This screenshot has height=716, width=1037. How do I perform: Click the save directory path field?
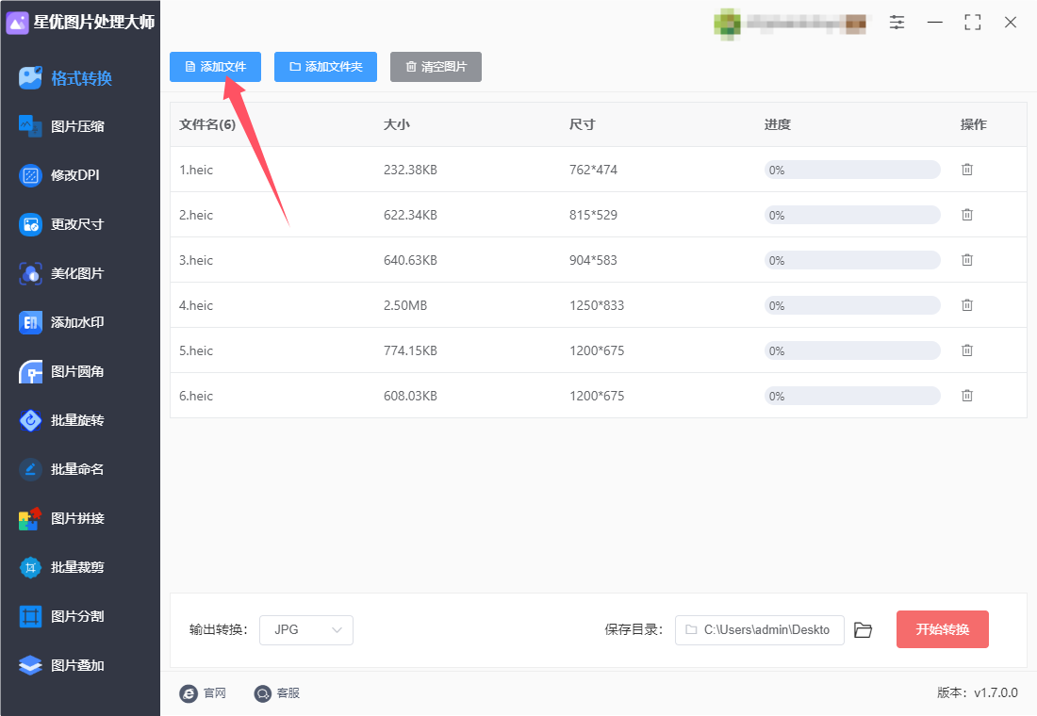tap(759, 630)
